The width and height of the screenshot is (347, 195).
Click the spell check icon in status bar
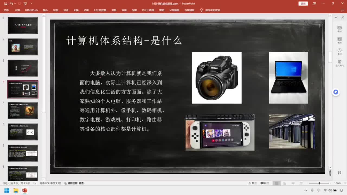point(35,183)
